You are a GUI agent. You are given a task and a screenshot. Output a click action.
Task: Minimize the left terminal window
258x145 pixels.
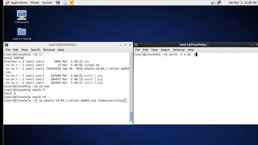[121, 45]
